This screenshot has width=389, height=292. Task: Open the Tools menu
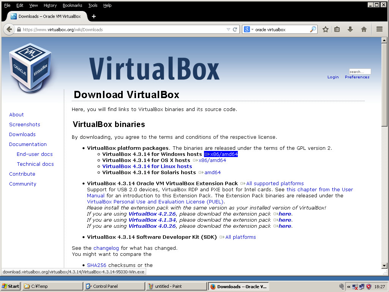tap(93, 5)
